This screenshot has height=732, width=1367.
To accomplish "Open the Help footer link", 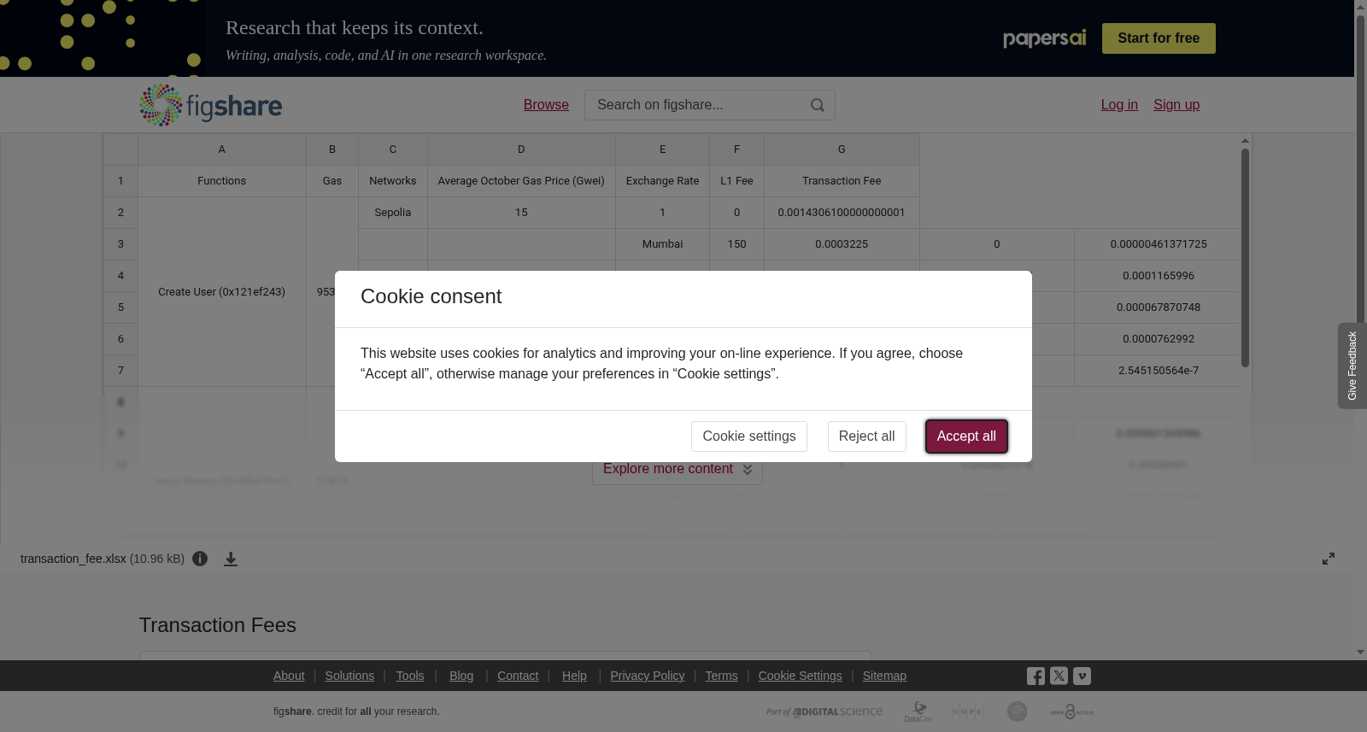I will click(574, 676).
